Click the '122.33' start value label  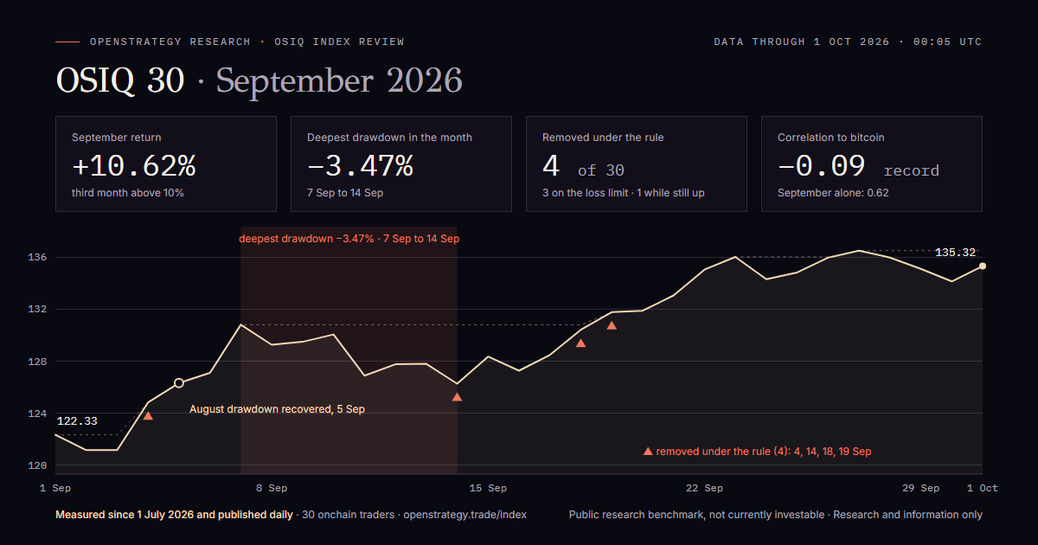tap(77, 421)
